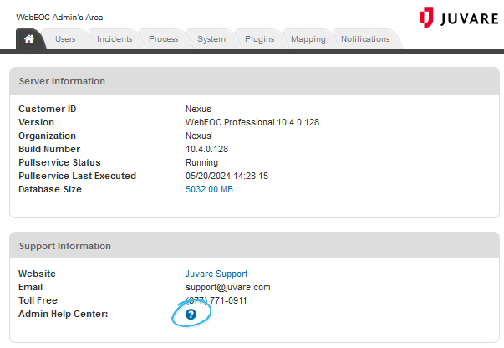This screenshot has width=504, height=348.
Task: Open the Admin Help Center question mark icon
Action: pos(191,315)
